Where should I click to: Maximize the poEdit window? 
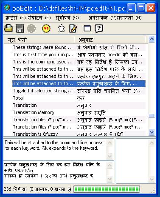pyautogui.click(x=141, y=8)
